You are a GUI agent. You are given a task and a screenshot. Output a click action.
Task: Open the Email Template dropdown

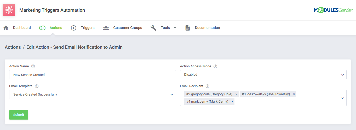coord(93,94)
